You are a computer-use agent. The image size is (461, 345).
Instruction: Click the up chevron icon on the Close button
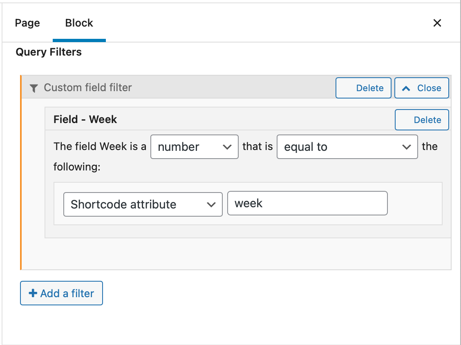point(406,88)
